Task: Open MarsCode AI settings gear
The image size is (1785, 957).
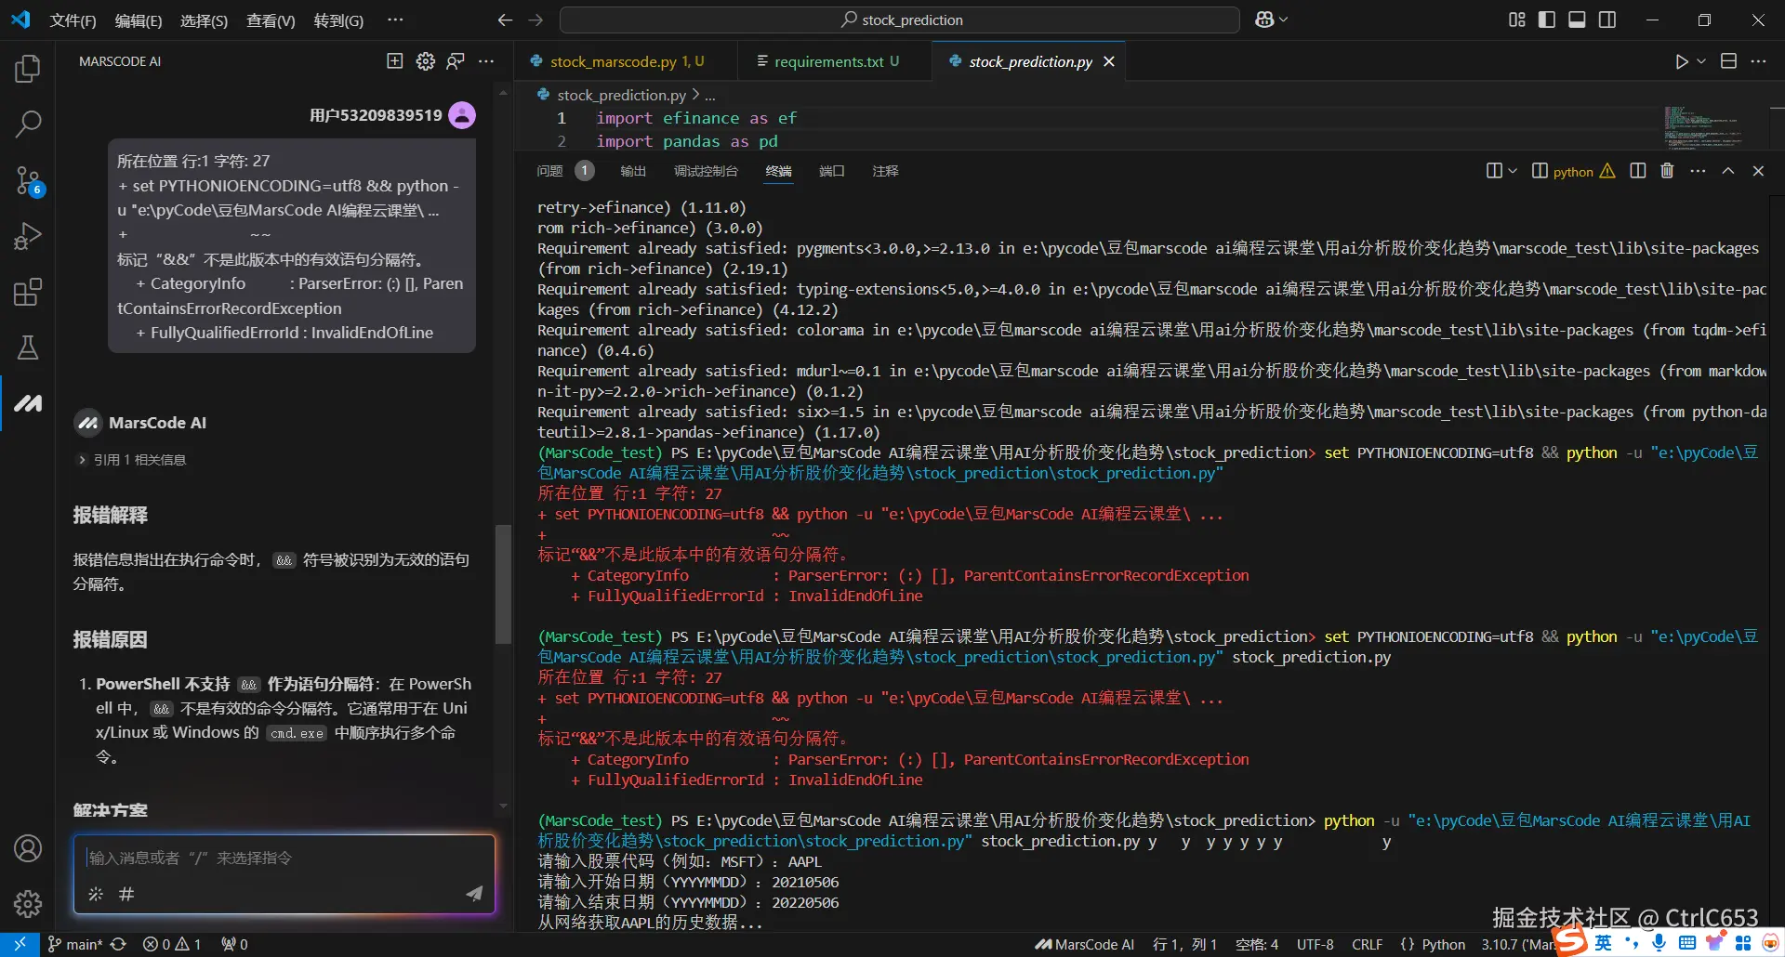Action: coord(425,61)
